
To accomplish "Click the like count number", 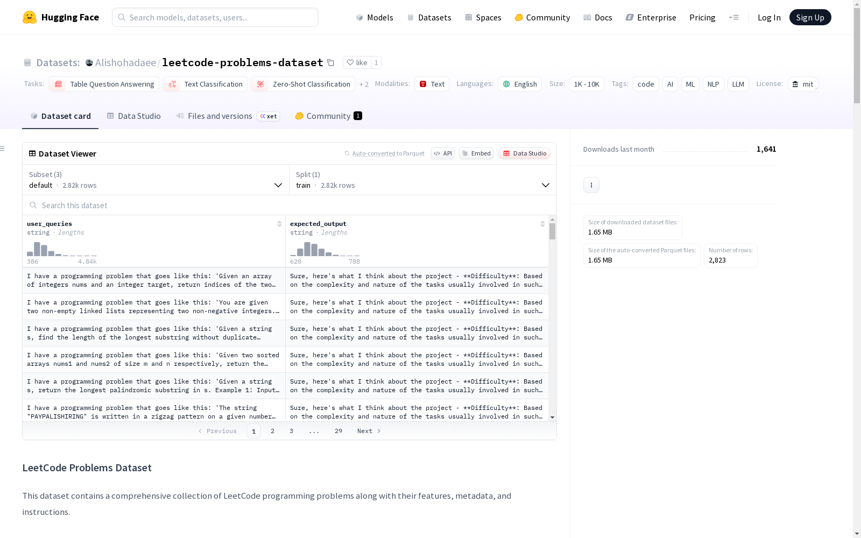I will pyautogui.click(x=376, y=62).
